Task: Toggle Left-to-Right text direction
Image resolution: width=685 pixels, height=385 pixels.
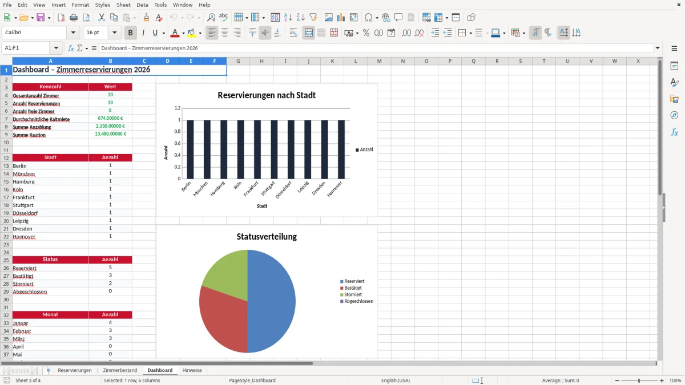Action: [535, 33]
